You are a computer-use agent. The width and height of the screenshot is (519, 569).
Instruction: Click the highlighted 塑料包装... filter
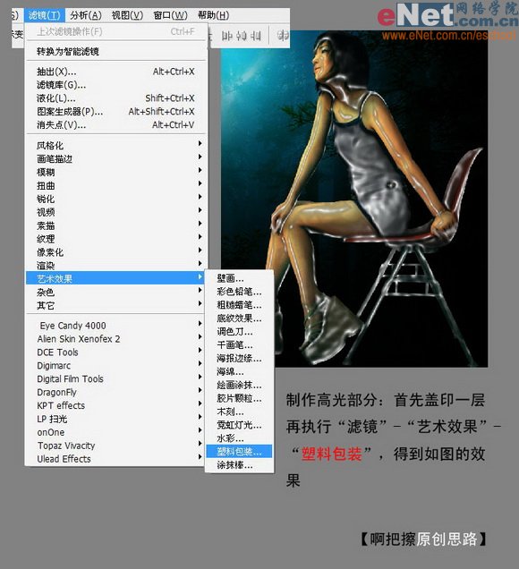click(x=239, y=452)
